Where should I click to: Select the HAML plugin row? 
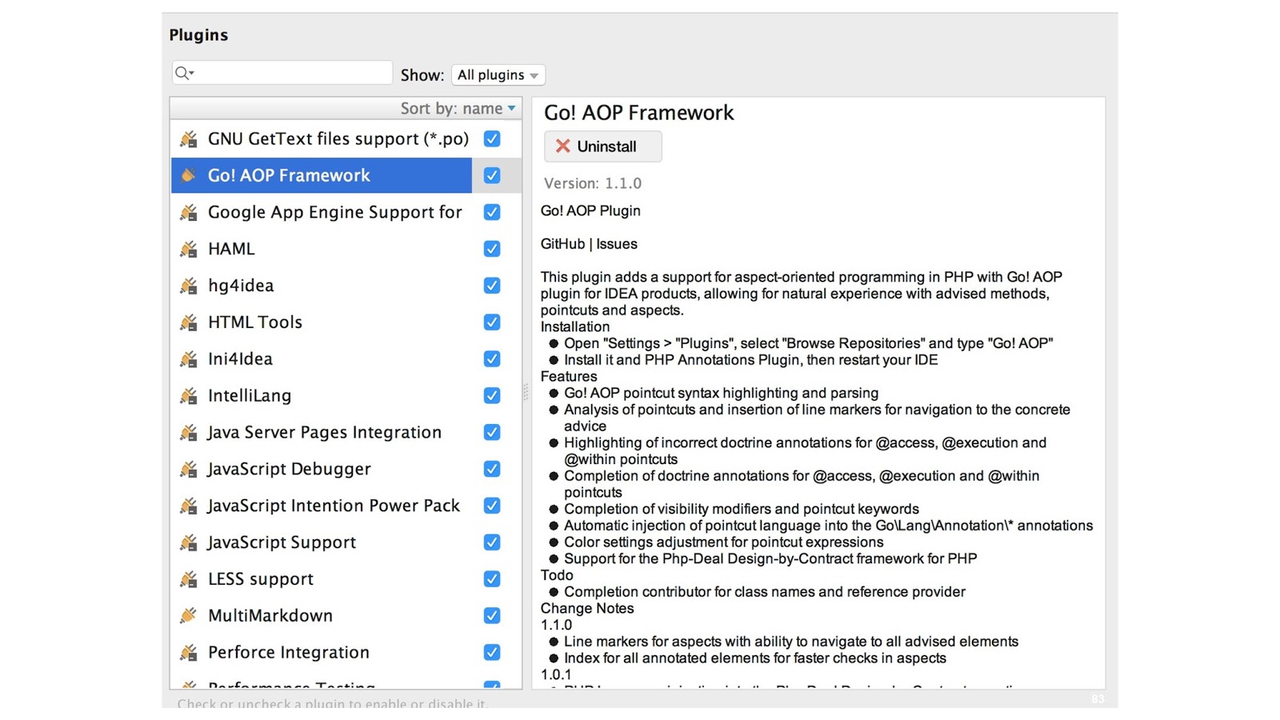pyautogui.click(x=346, y=249)
